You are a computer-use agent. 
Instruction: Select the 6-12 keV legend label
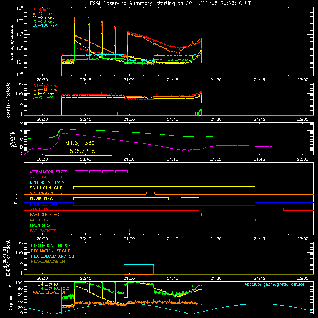point(43,14)
